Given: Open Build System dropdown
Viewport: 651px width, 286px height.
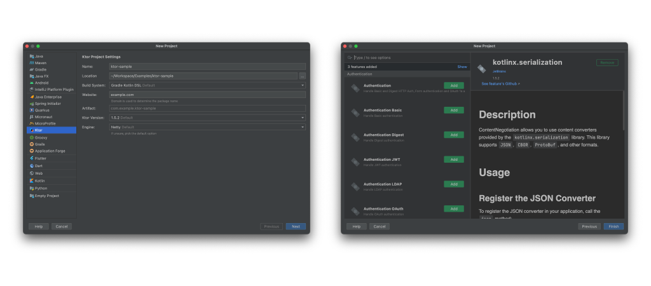Looking at the screenshot, I should 207,86.
